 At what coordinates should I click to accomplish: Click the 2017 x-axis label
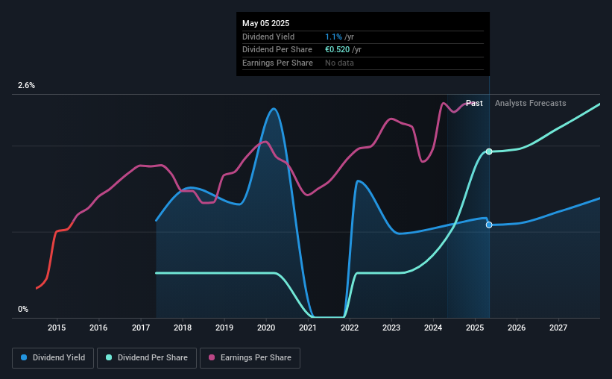[x=140, y=328]
